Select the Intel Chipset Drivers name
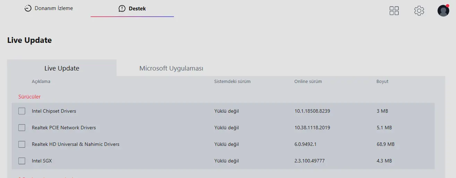 pyautogui.click(x=54, y=111)
